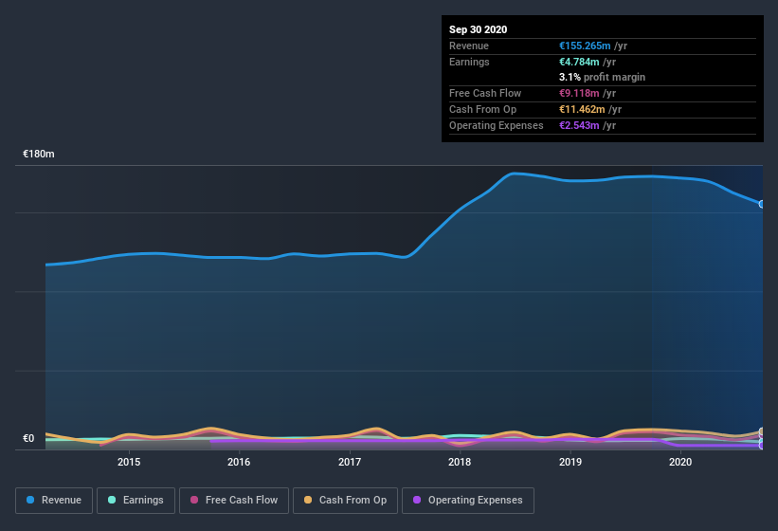Click the Revenue data point marker
This screenshot has width=778, height=531.
point(762,204)
